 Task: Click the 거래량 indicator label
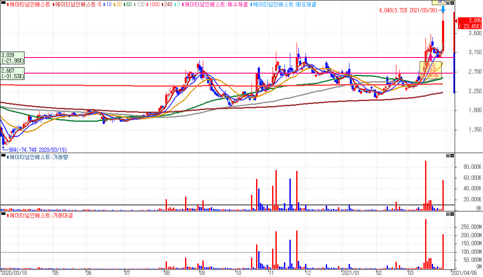coord(38,157)
